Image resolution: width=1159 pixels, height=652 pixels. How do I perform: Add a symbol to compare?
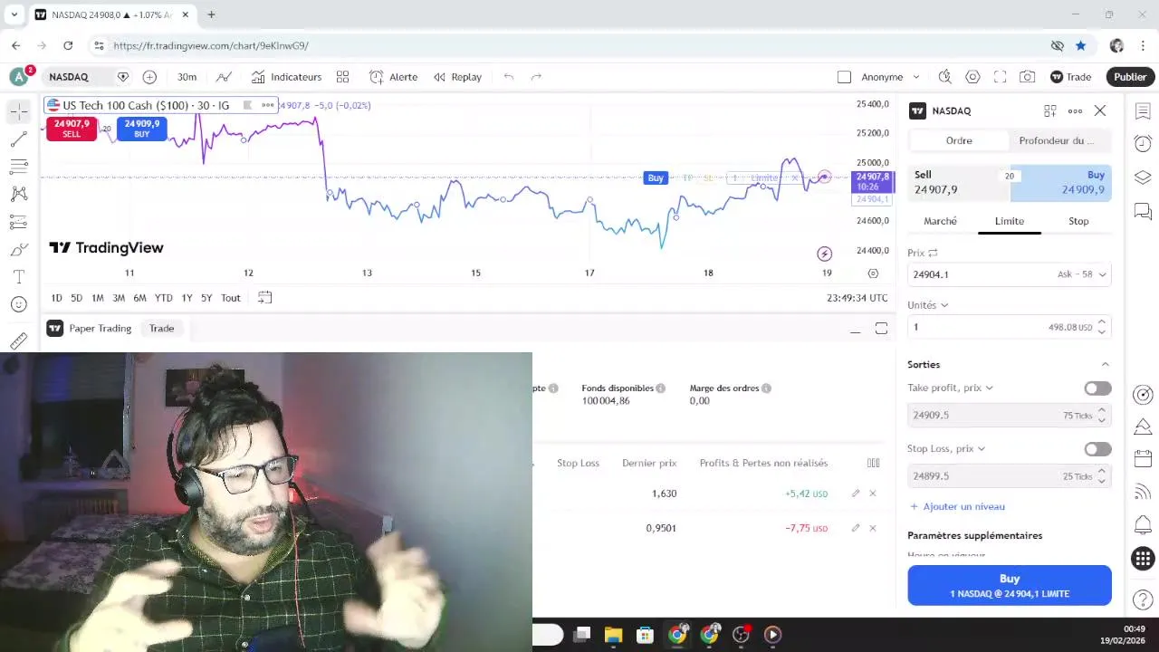[149, 77]
